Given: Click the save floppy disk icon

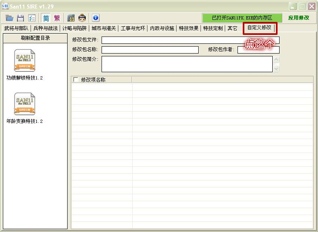Looking at the screenshot, I should pyautogui.click(x=20, y=18).
